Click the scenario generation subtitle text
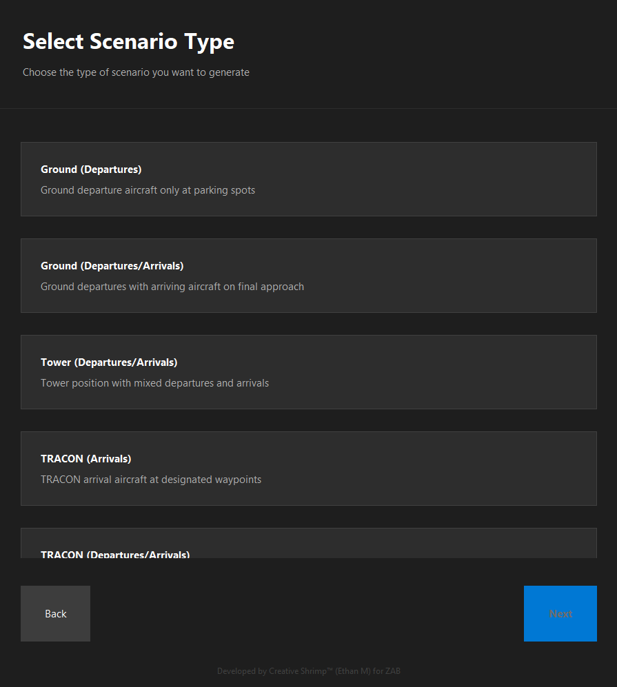The image size is (617, 687). 136,72
